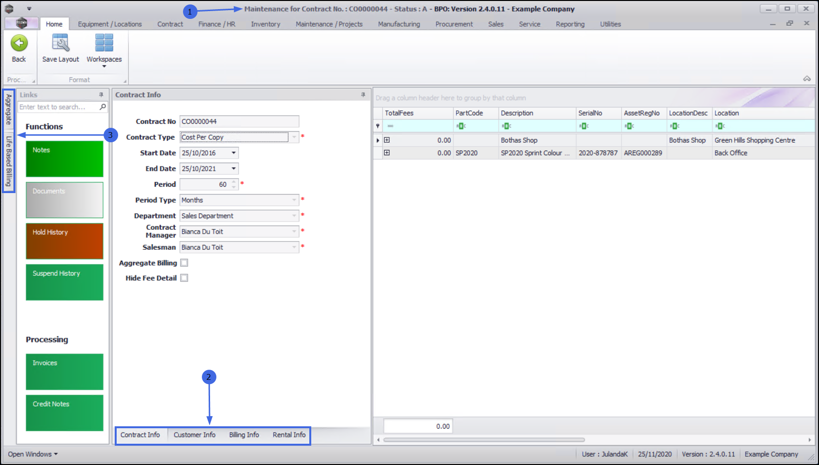Switch to the Customer Info tab
819x465 pixels.
pyautogui.click(x=195, y=435)
